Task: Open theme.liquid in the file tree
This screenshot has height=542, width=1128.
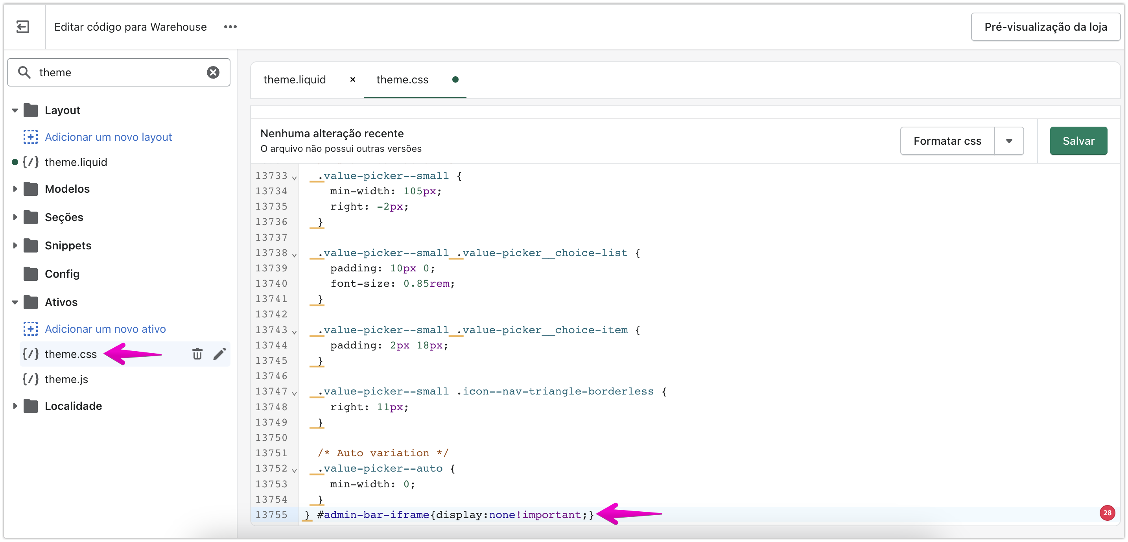Action: pyautogui.click(x=76, y=162)
